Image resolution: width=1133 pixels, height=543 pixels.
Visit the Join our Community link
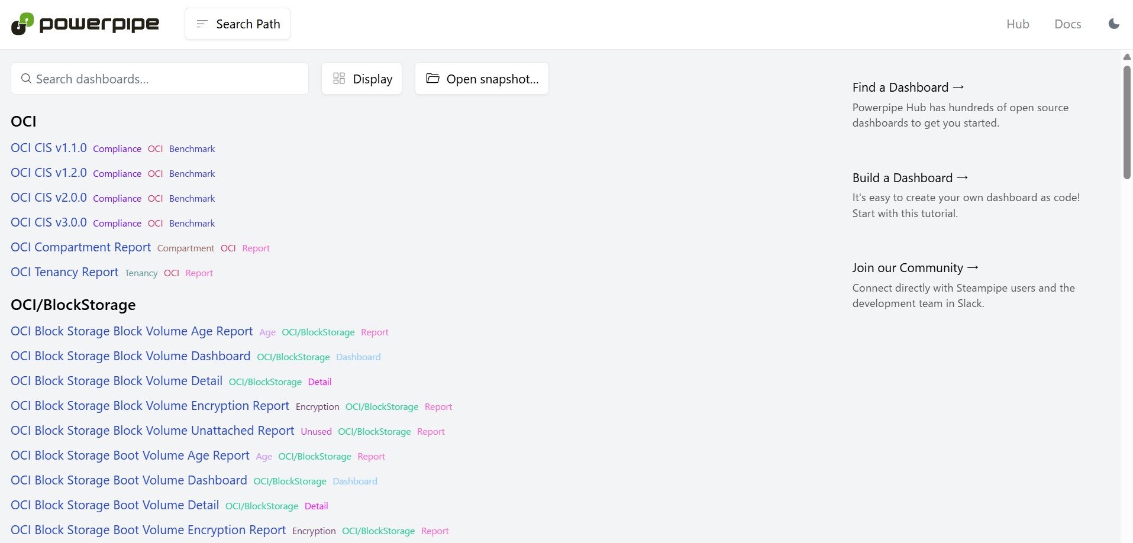coord(915,268)
